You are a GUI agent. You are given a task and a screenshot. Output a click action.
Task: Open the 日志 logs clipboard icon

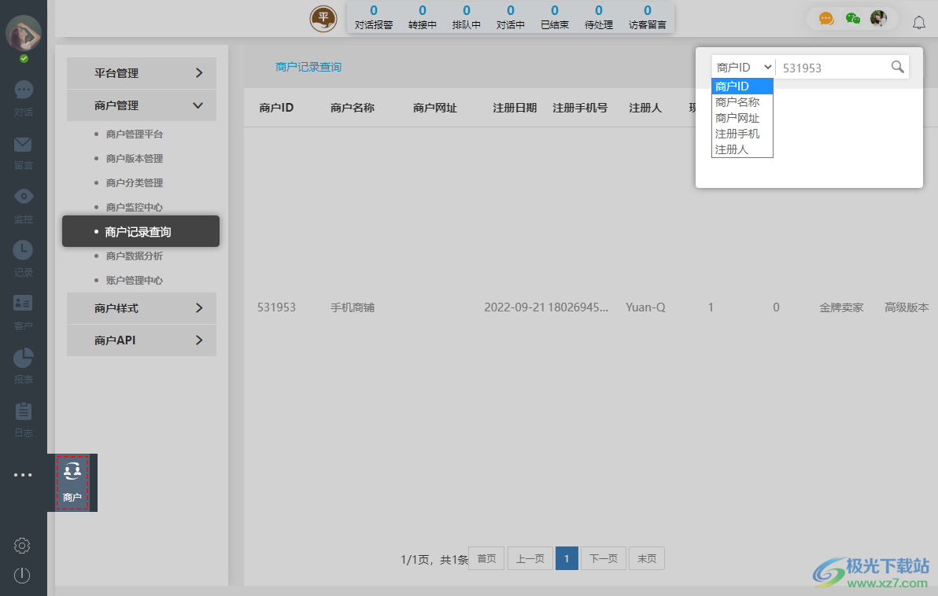pos(23,410)
